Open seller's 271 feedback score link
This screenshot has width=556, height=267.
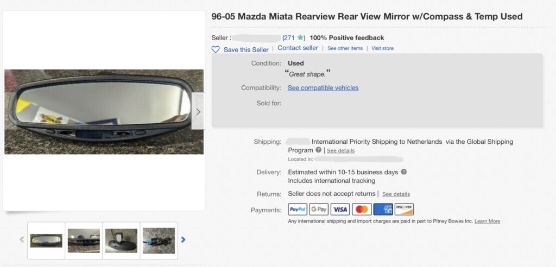coord(289,38)
